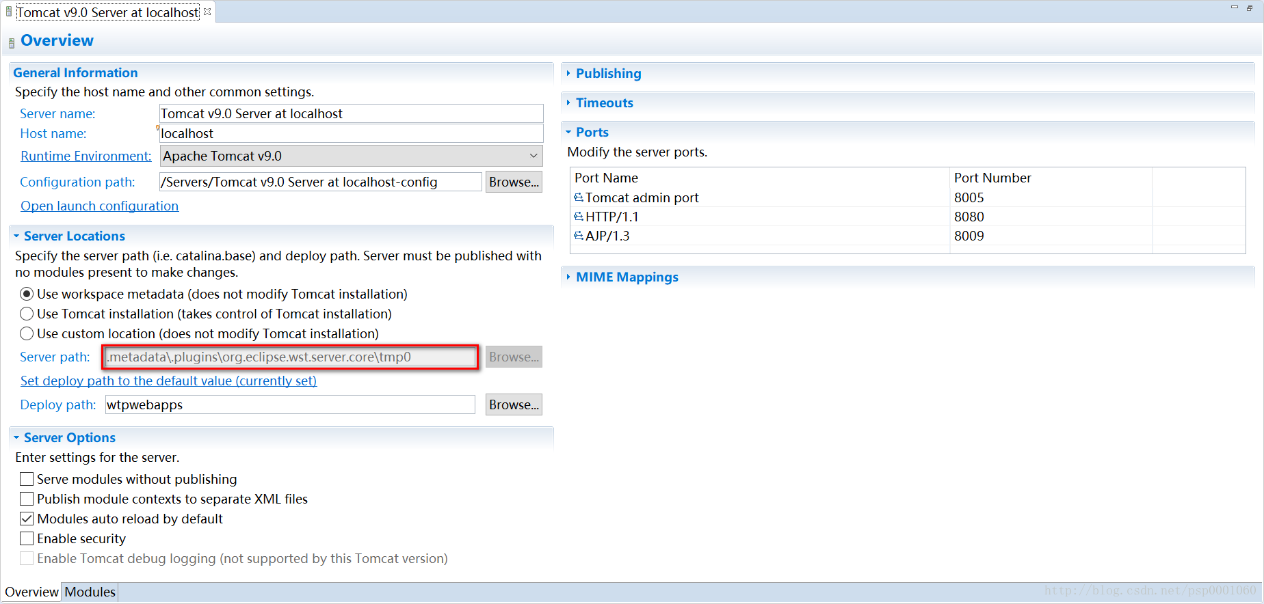
Task: Click the AJP/1.3 port row icon
Action: 579,236
